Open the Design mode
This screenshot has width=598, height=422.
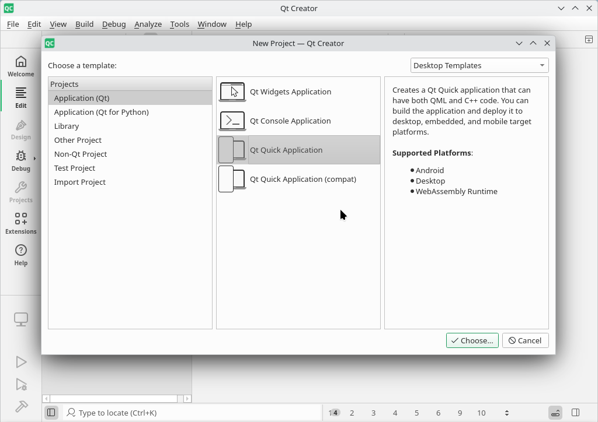point(20,129)
